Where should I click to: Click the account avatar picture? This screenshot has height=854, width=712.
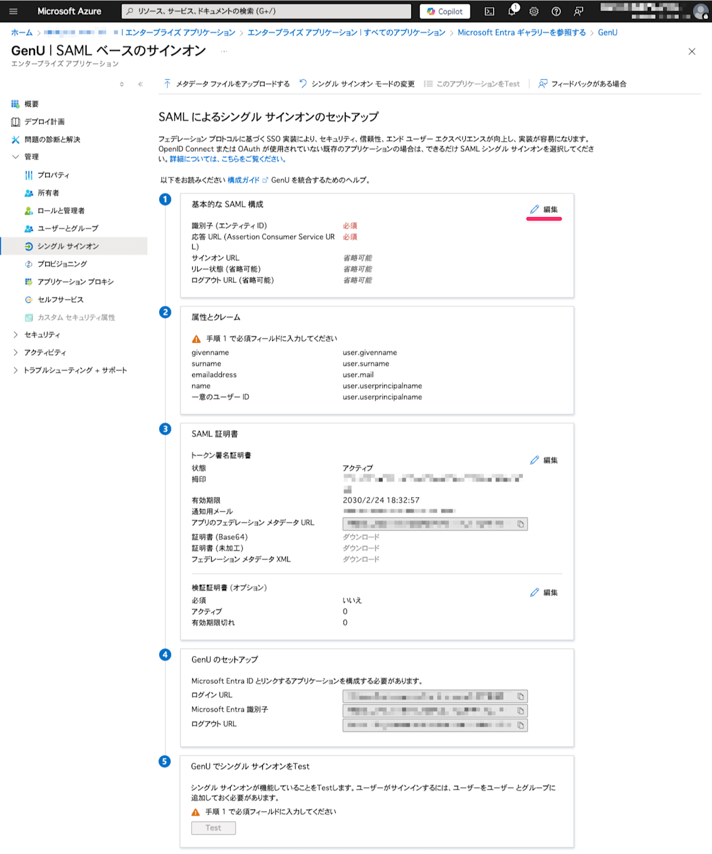coord(701,11)
